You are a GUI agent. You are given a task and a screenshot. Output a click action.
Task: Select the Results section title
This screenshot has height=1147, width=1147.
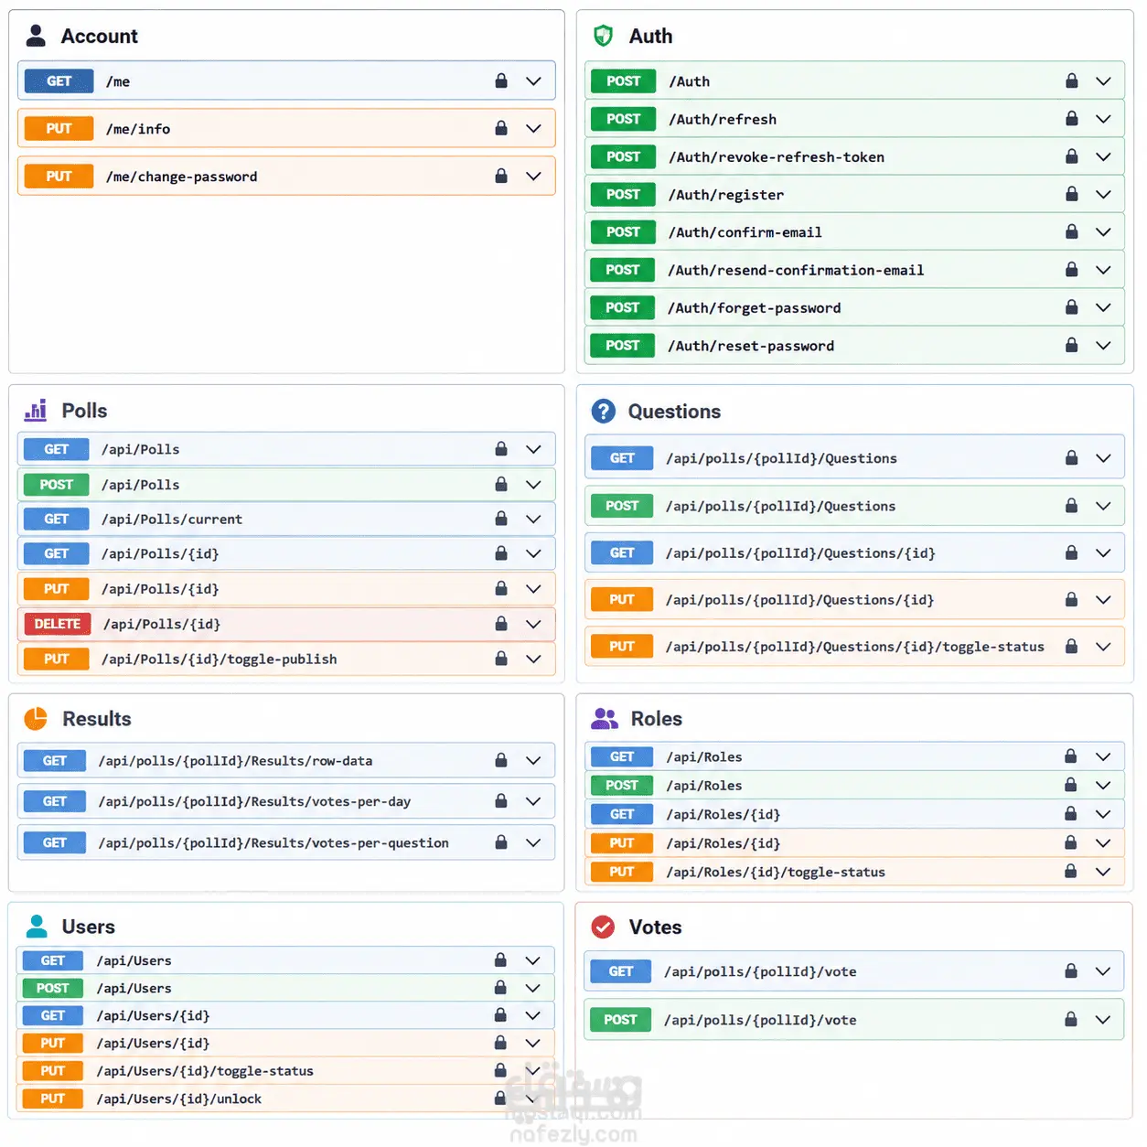(x=97, y=719)
